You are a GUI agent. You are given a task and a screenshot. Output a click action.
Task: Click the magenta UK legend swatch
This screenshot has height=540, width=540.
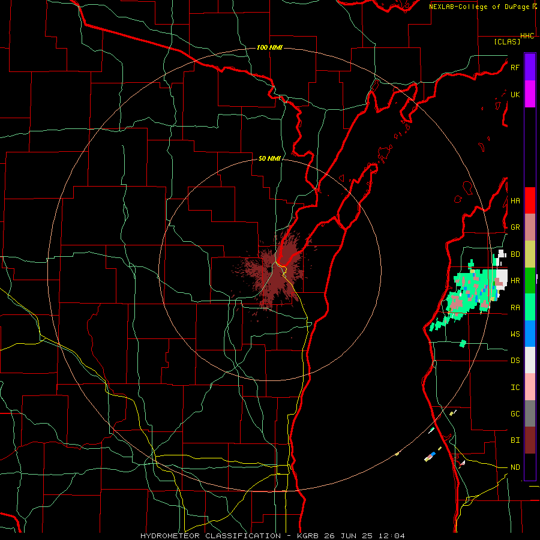[530, 94]
